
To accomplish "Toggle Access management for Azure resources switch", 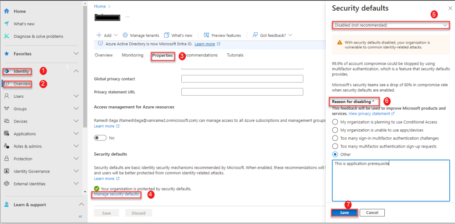I will click(x=100, y=138).
